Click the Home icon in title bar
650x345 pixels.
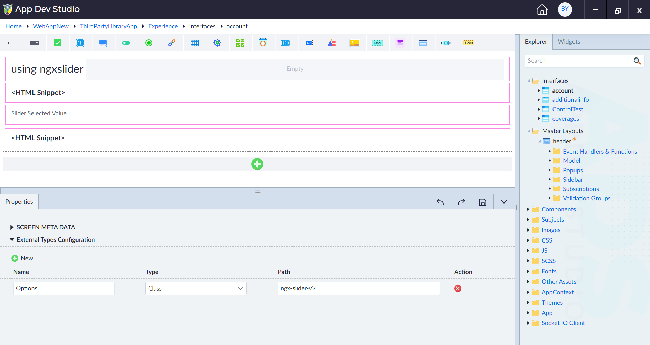coord(542,9)
